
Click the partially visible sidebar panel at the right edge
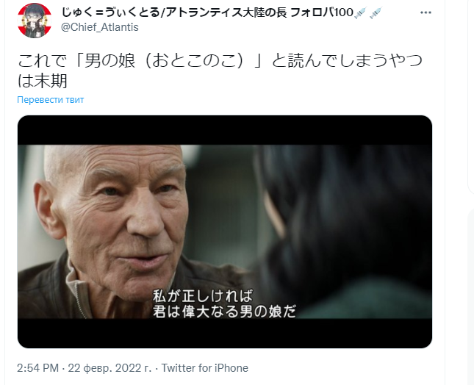click(470, 296)
